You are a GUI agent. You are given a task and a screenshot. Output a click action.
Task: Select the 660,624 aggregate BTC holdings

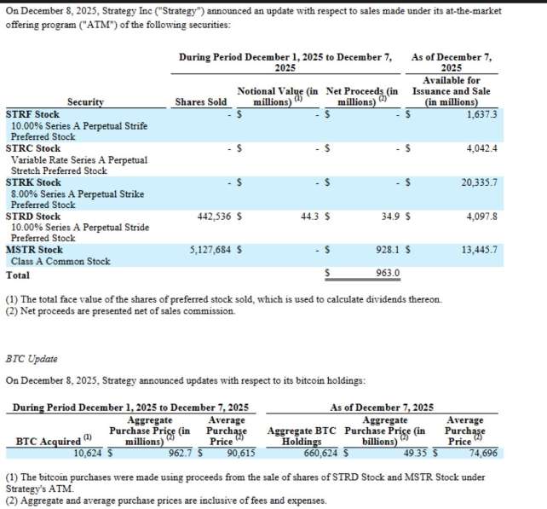(318, 453)
